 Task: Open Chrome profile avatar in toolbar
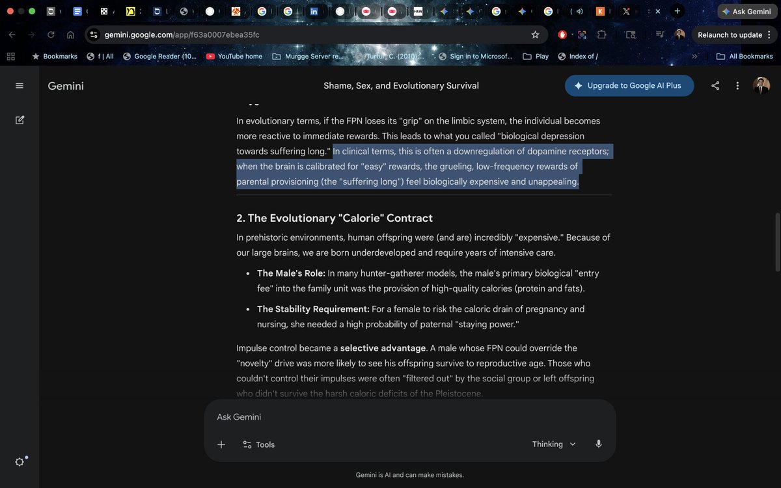tap(679, 34)
